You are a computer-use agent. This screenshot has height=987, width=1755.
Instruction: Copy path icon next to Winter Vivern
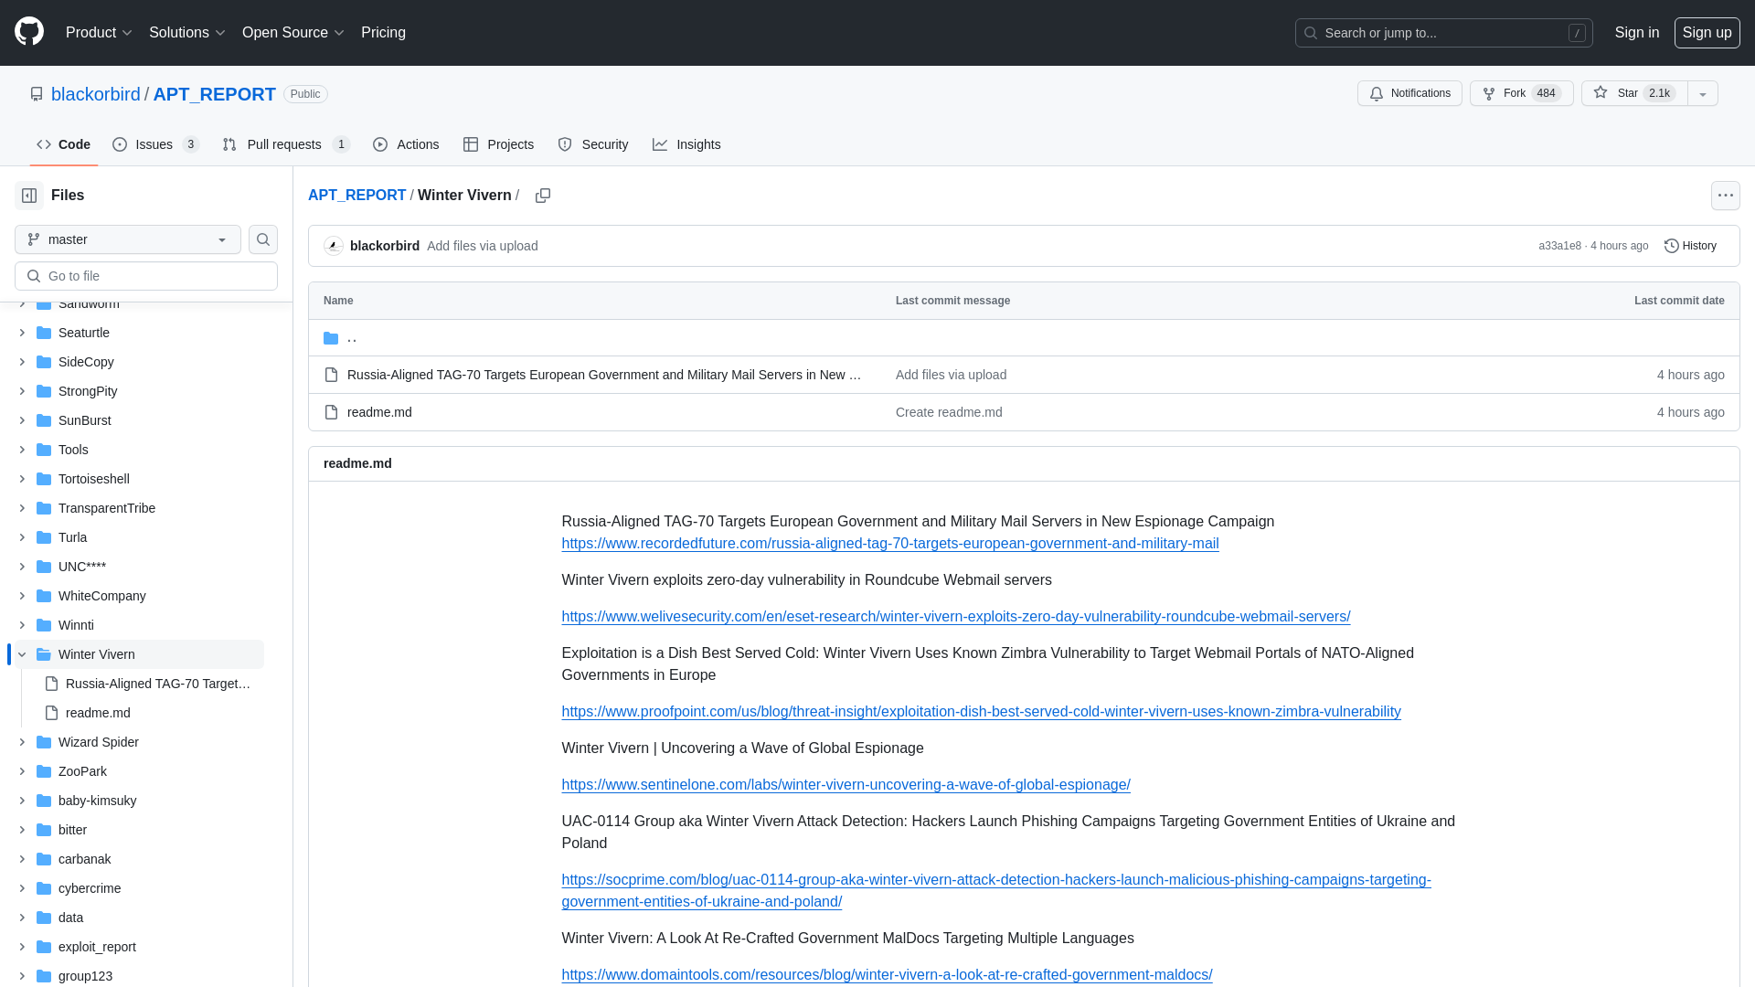click(543, 196)
